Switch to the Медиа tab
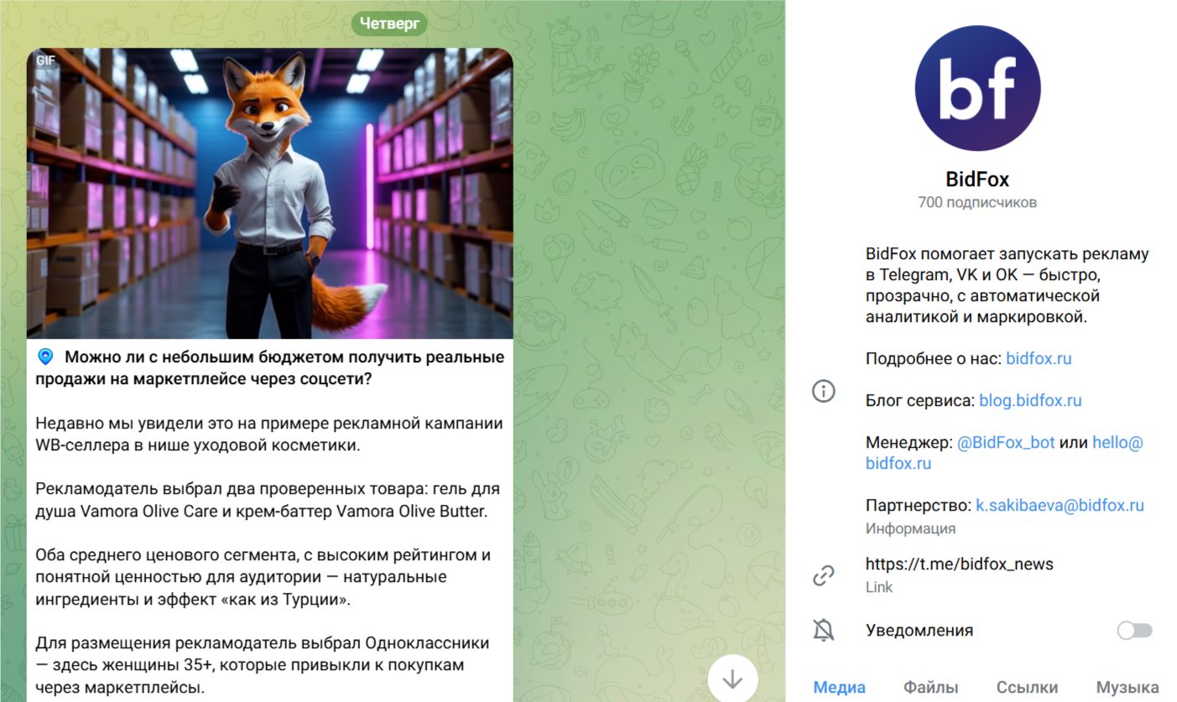The height and width of the screenshot is (702, 1177). pos(839,687)
